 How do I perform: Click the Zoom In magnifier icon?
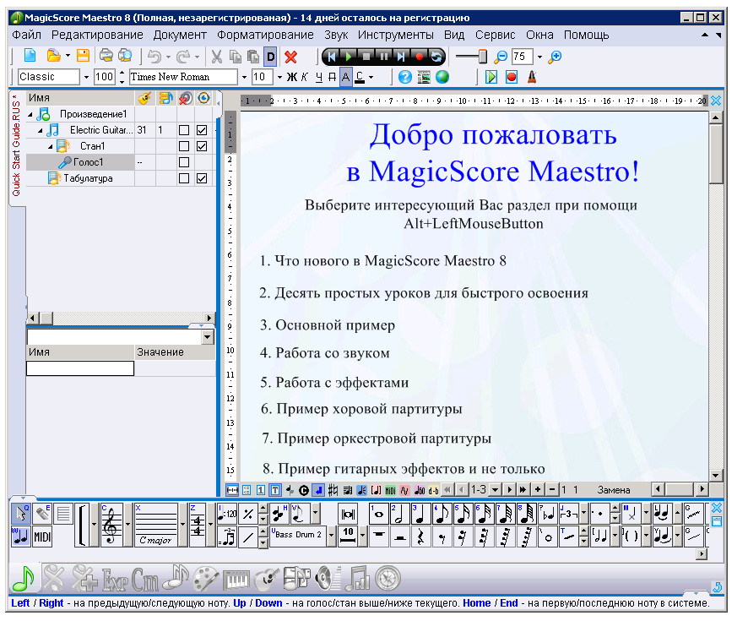coord(555,57)
